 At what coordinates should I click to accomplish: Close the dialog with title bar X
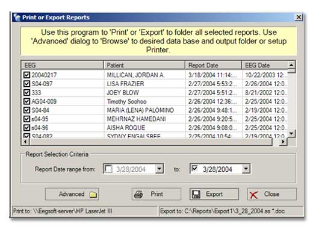(x=299, y=17)
